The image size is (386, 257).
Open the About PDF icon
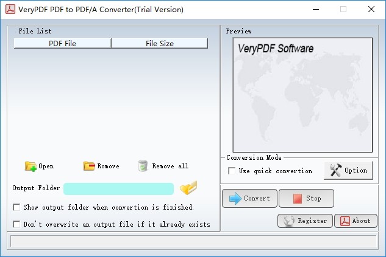click(x=346, y=221)
